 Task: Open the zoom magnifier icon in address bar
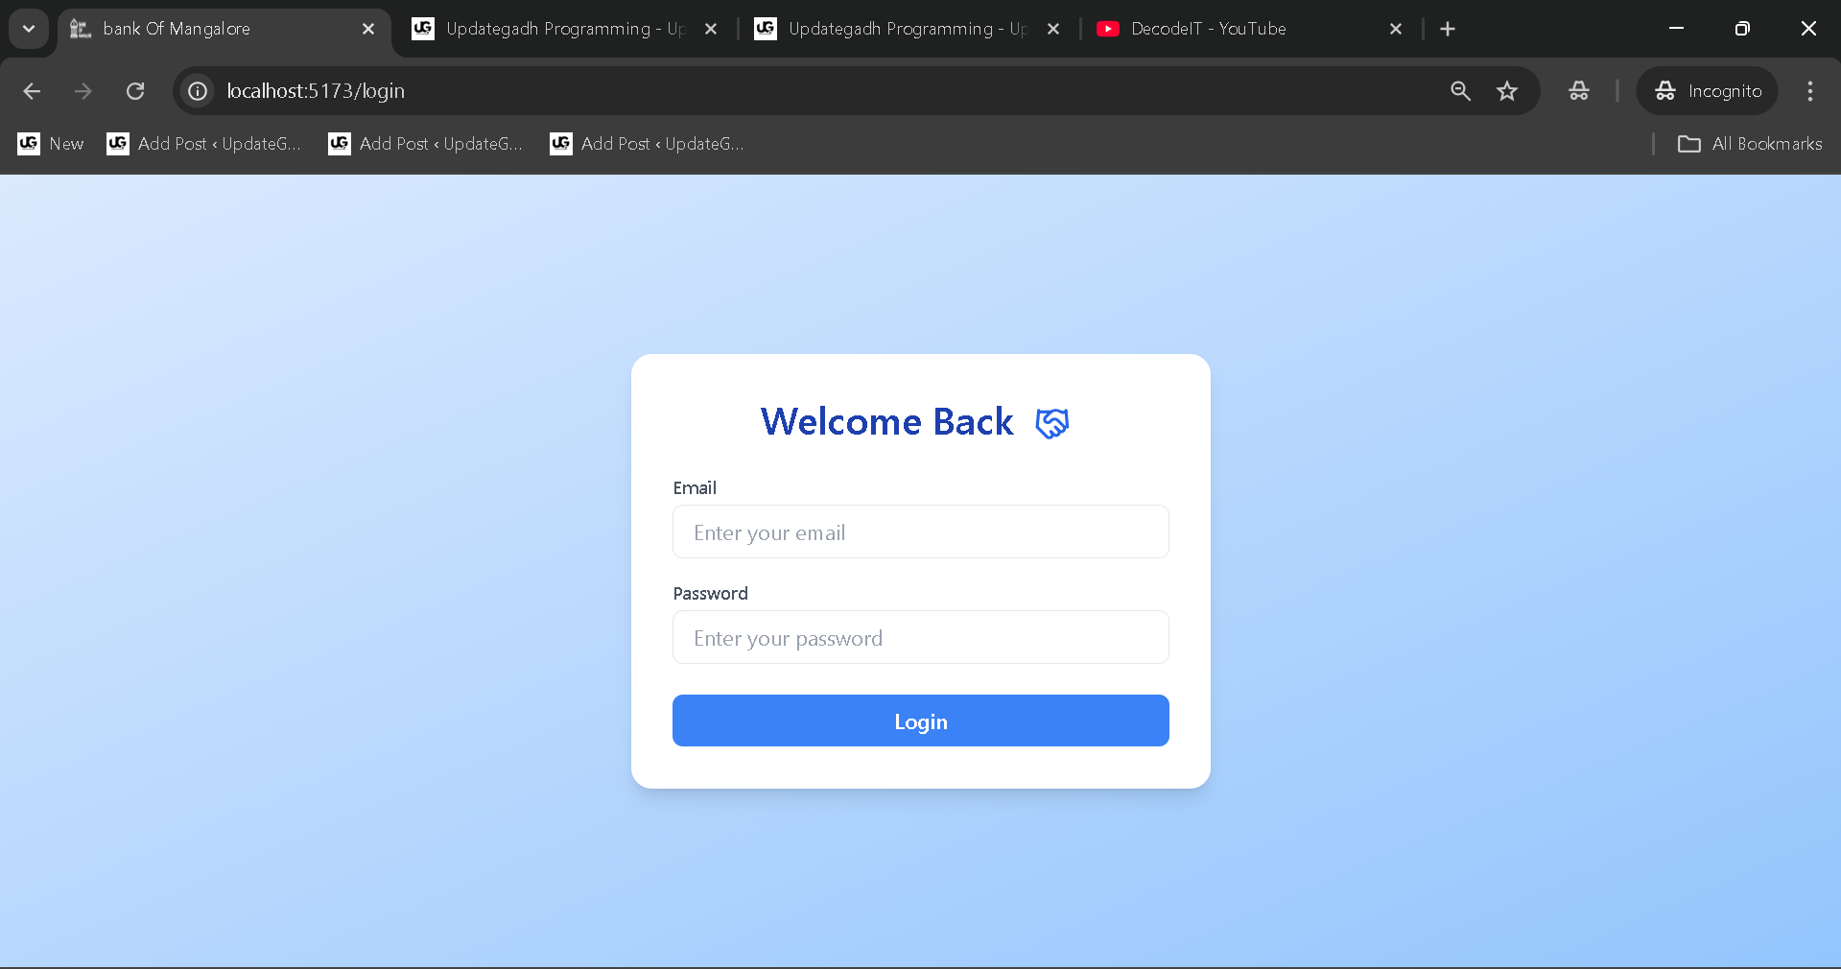coord(1460,91)
